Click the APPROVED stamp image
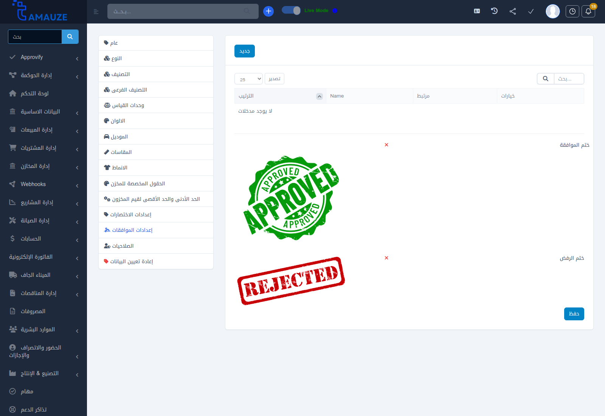Image resolution: width=605 pixels, height=416 pixels. [x=291, y=198]
